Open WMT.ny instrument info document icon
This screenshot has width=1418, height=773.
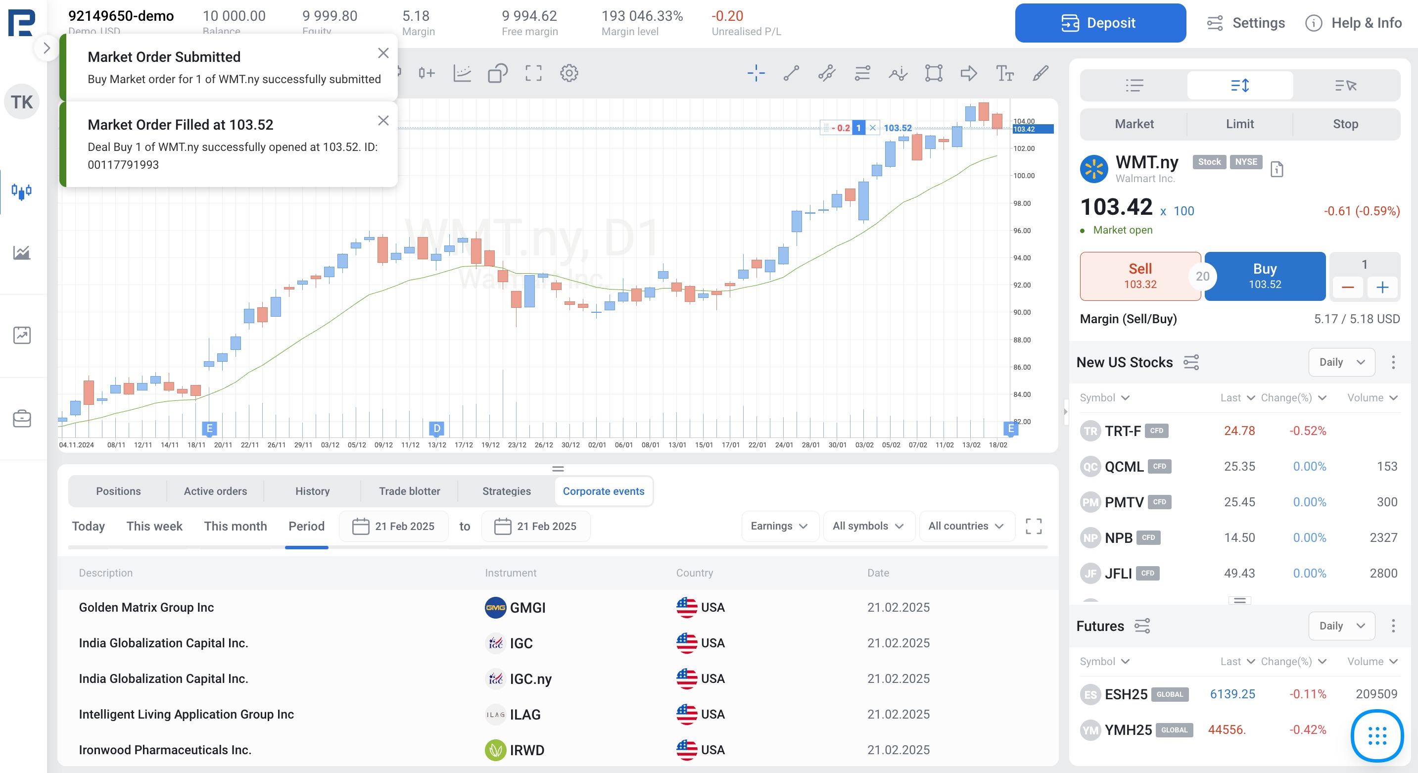(1276, 169)
